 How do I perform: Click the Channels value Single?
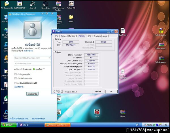[x=103, y=42]
